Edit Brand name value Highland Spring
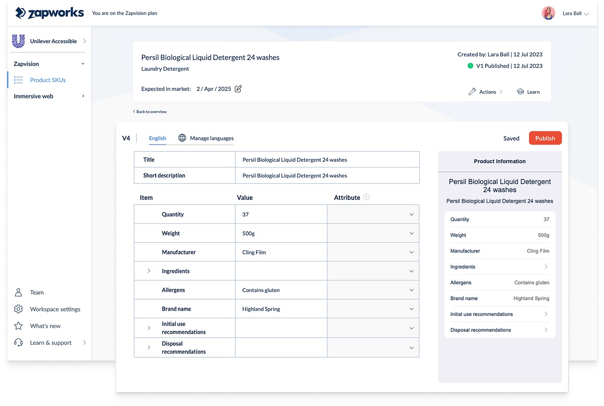Screen dimensions: 604x406 281,309
